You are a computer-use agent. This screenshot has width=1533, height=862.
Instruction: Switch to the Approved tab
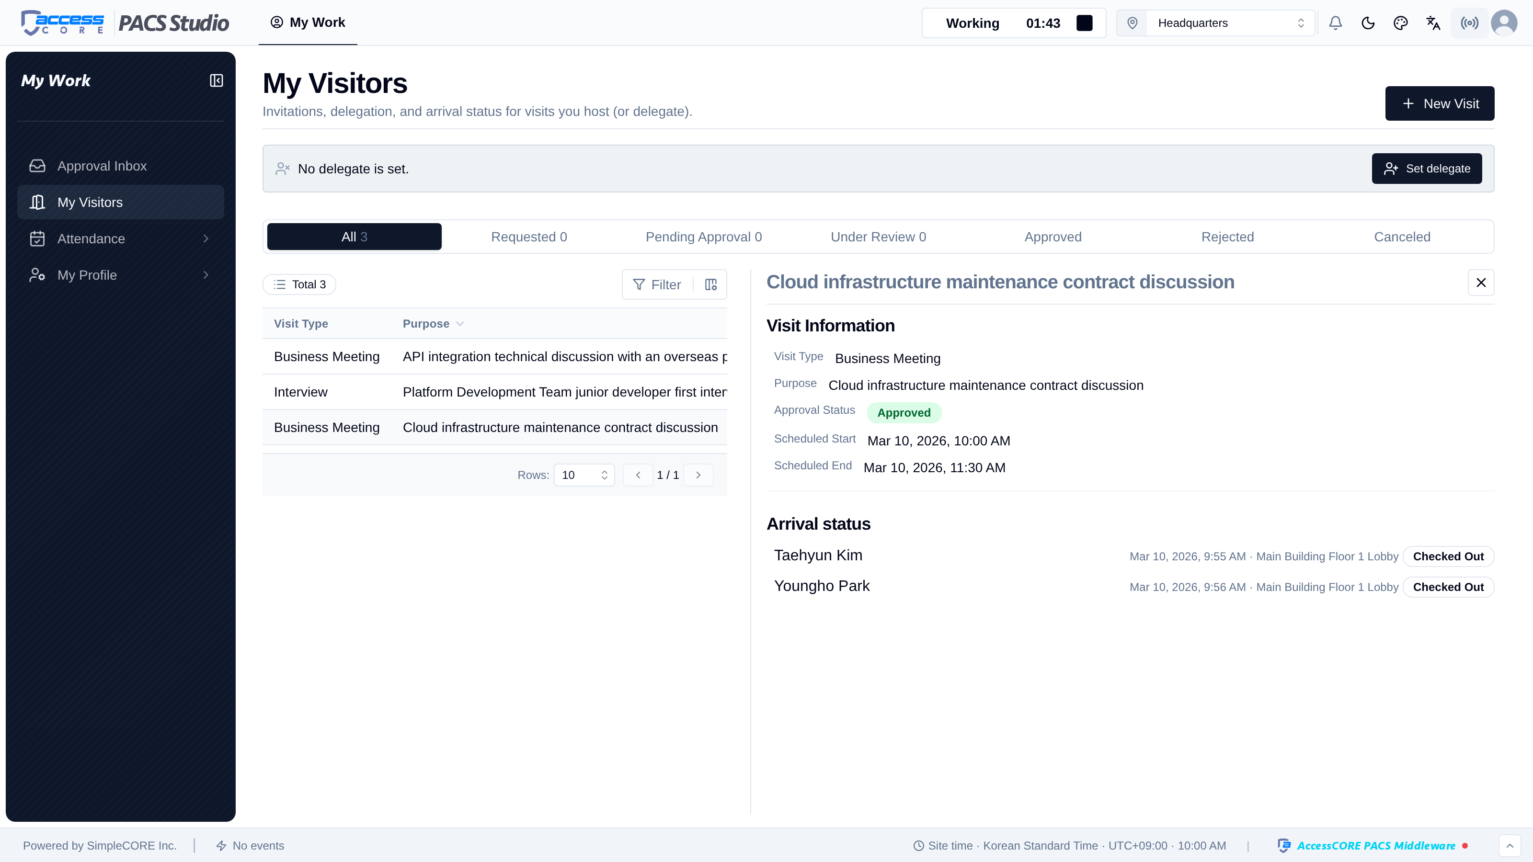[x=1053, y=237]
